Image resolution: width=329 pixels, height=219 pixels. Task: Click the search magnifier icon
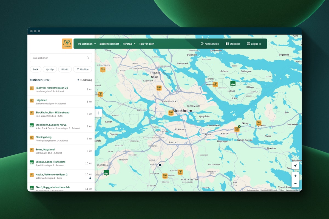coord(88,58)
